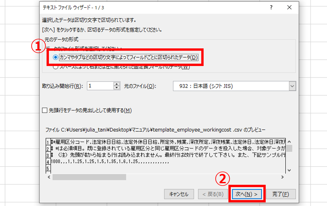Click preview horizontal scroll right arrow

pyautogui.click(x=282, y=177)
